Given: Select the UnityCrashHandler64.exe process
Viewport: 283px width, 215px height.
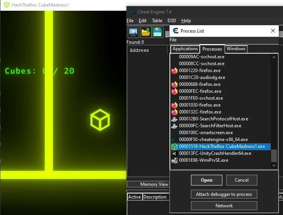Looking at the screenshot, I should [215, 153].
